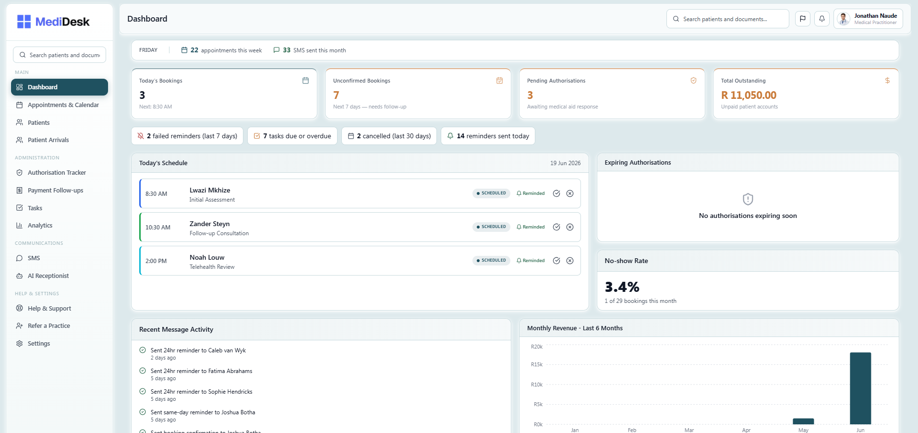
Task: Click SCHEDULED badge for Noah Louw
Action: click(x=491, y=260)
